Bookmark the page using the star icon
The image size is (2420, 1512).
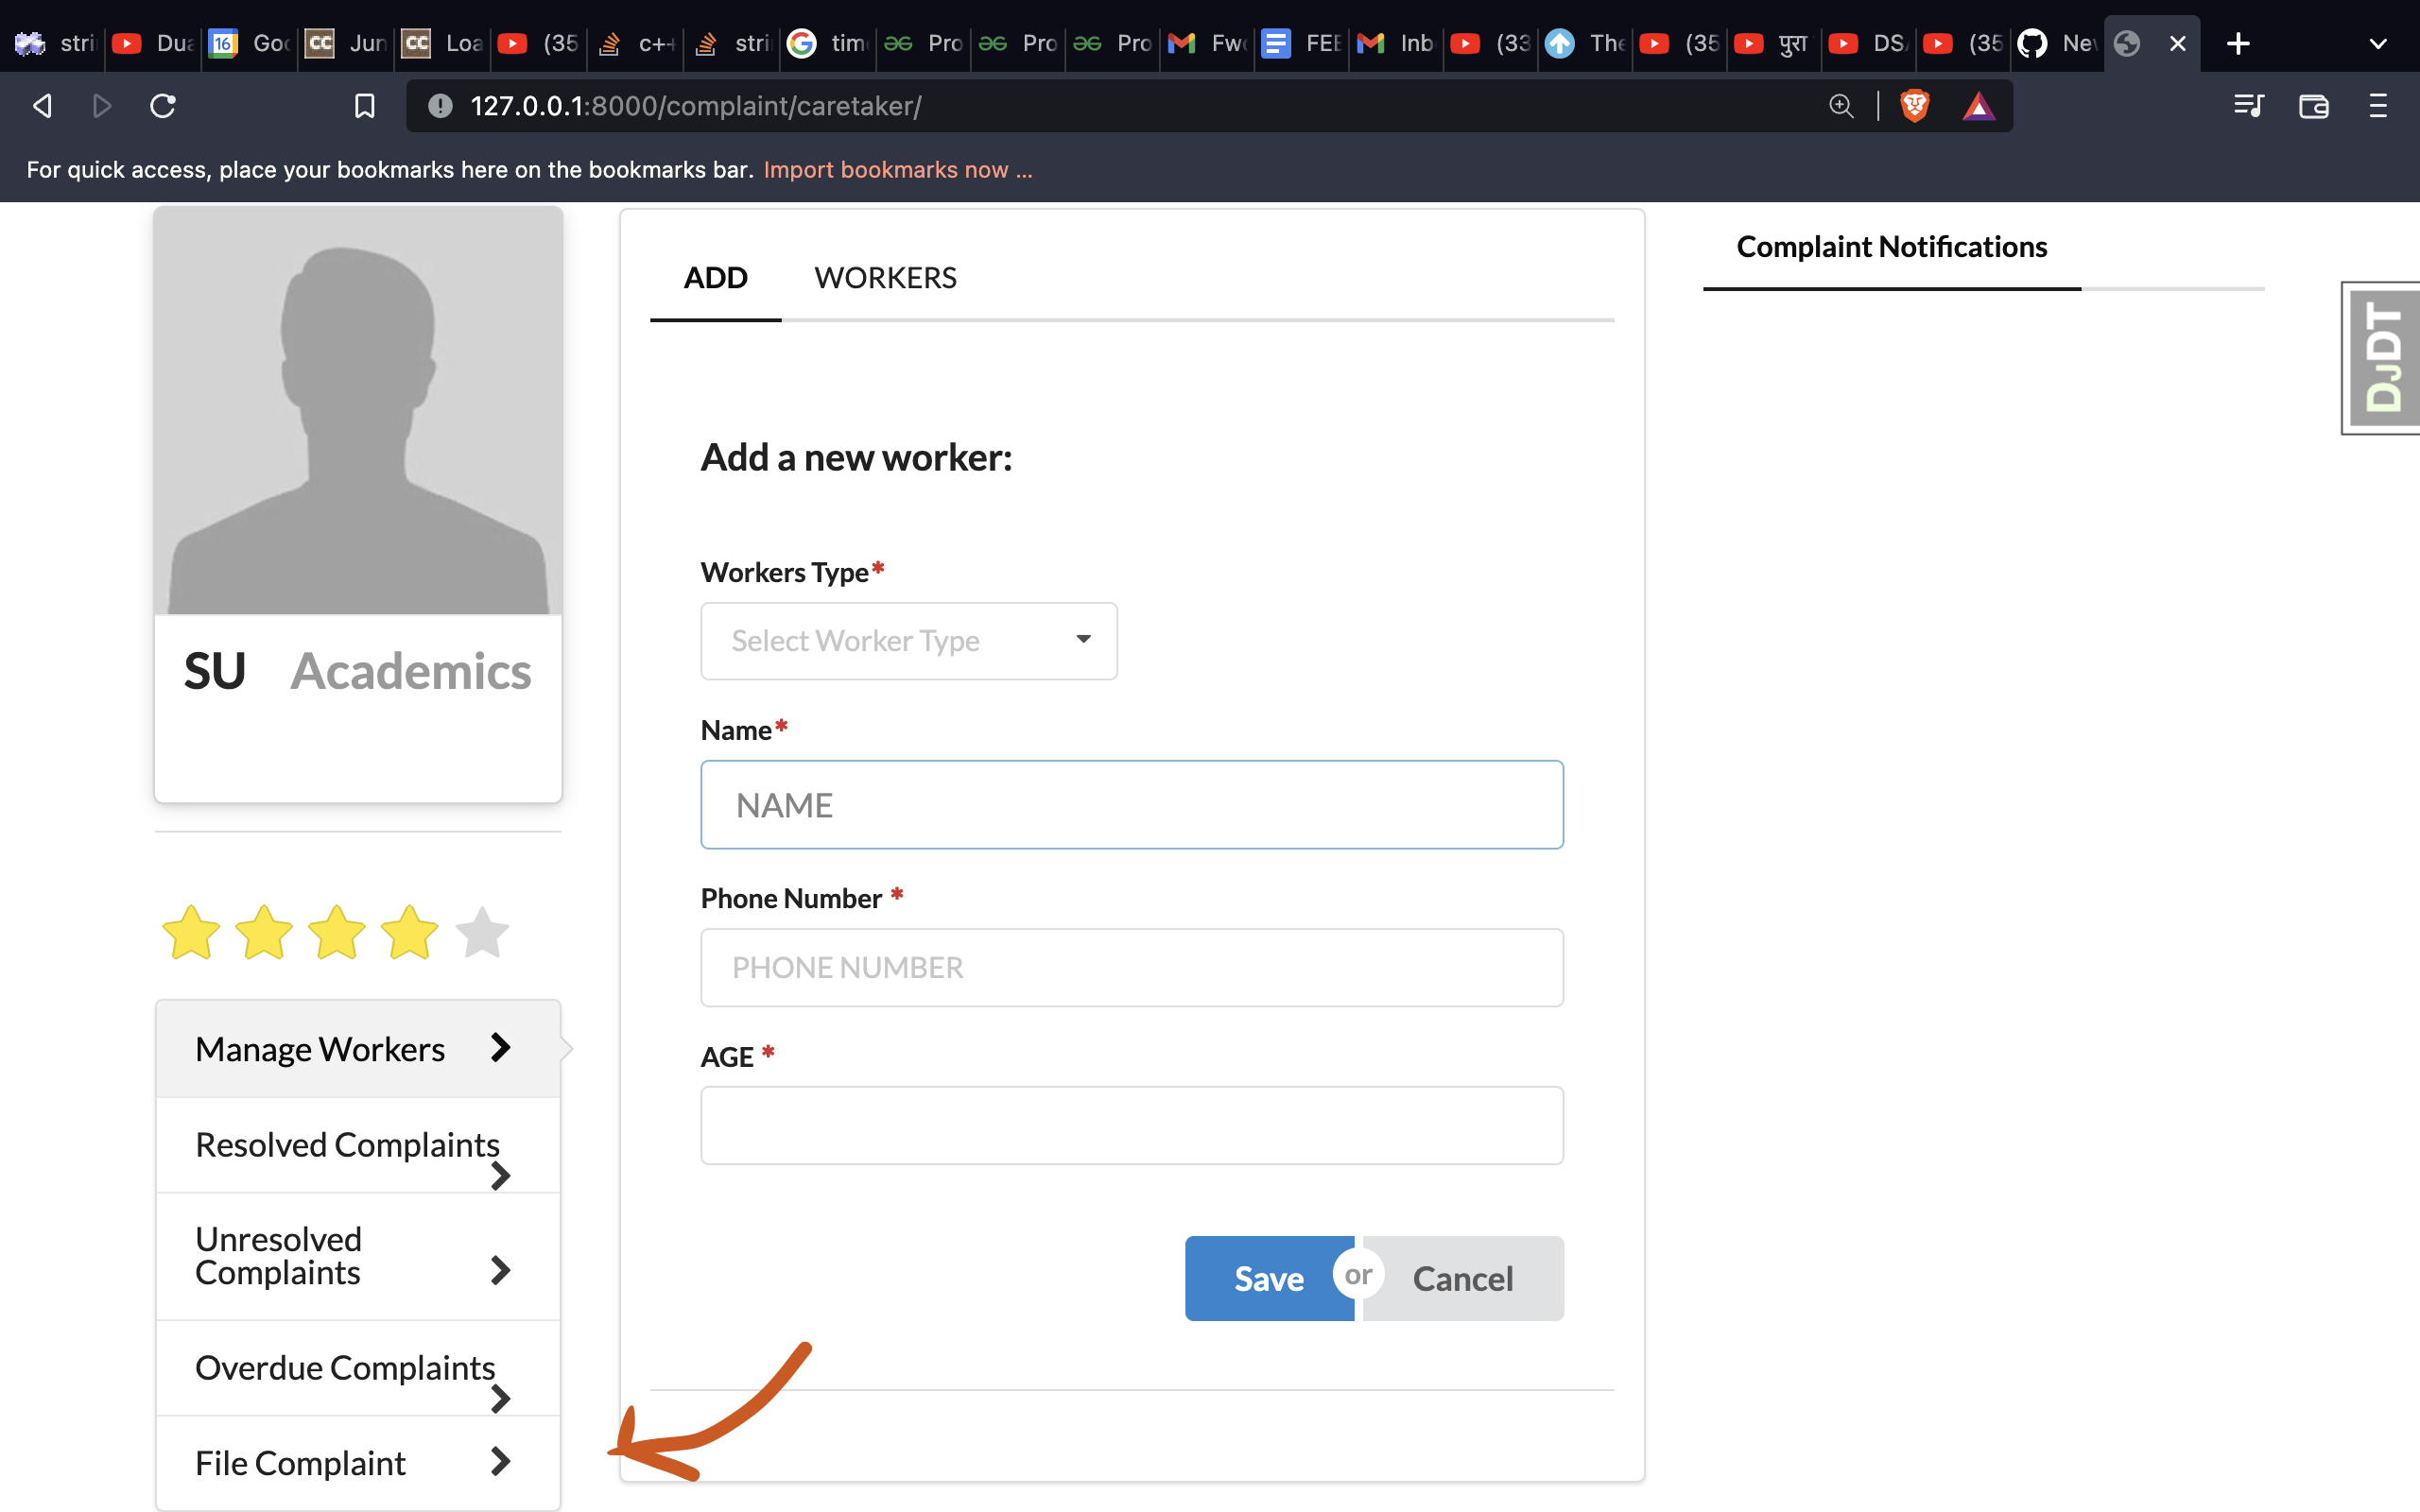click(364, 105)
